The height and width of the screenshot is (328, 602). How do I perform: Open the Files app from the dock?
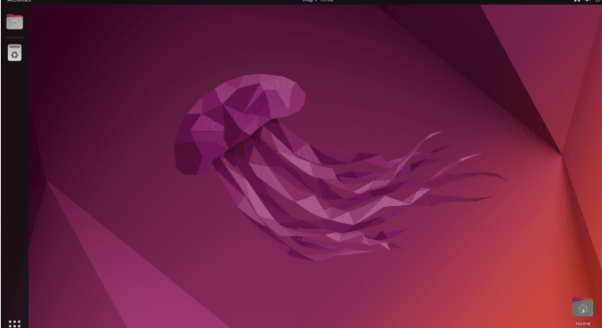tap(14, 22)
